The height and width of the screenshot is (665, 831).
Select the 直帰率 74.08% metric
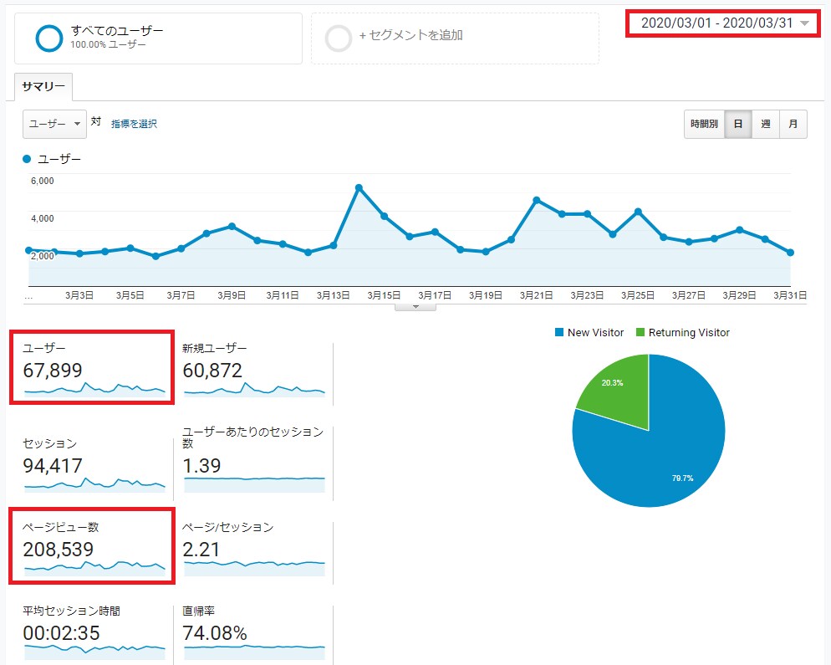[253, 632]
